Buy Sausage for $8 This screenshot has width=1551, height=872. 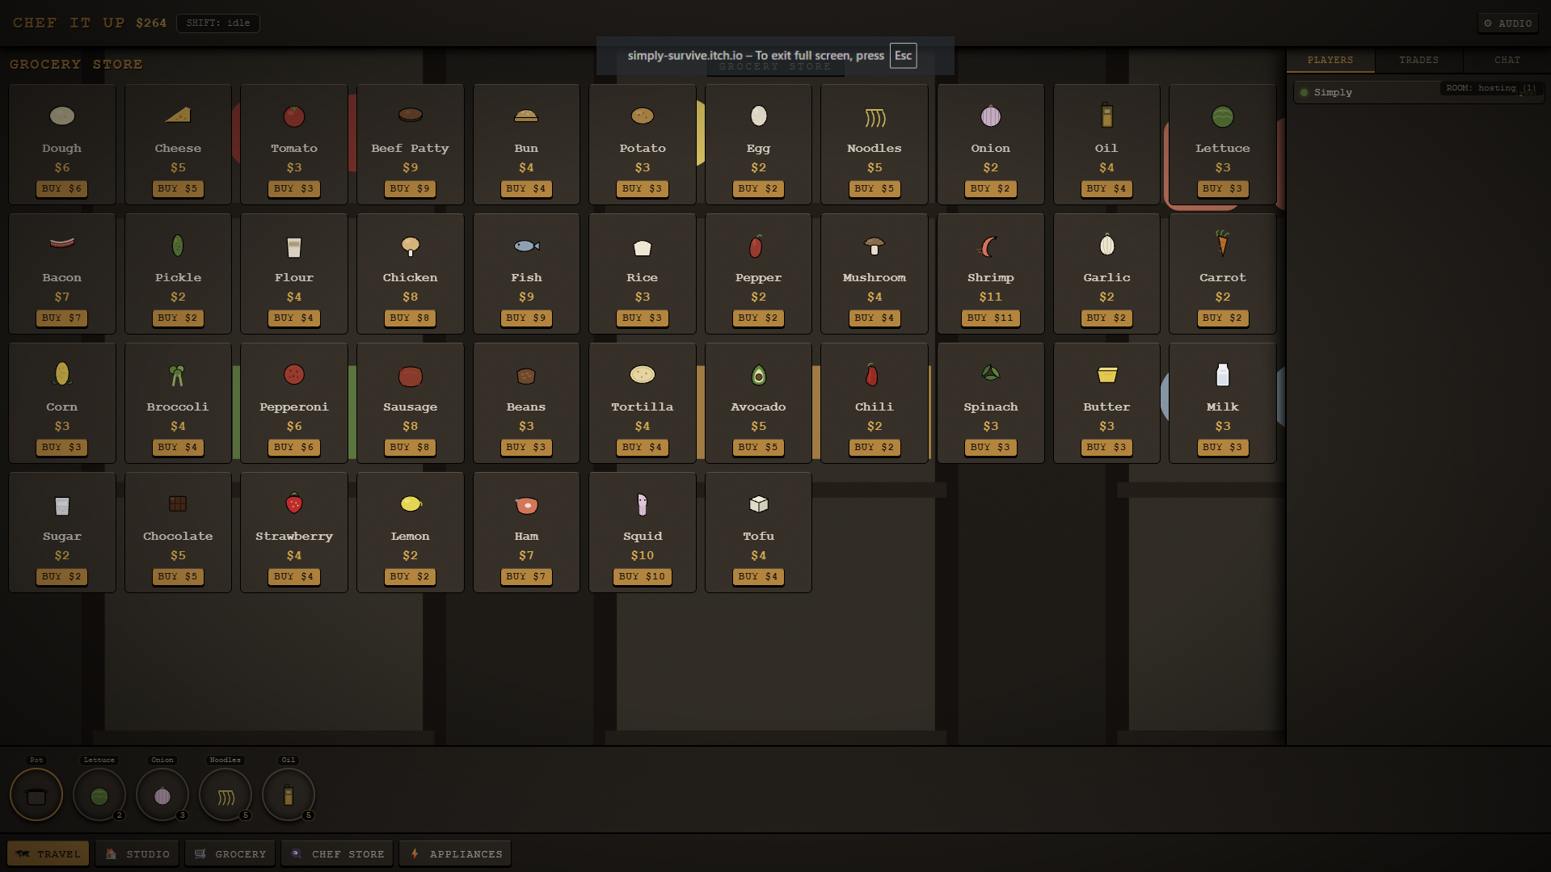[411, 447]
